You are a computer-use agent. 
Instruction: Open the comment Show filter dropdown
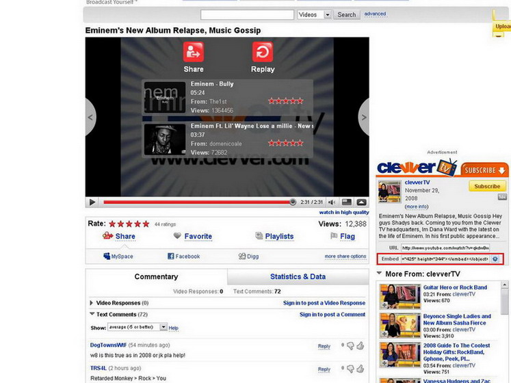pos(137,327)
